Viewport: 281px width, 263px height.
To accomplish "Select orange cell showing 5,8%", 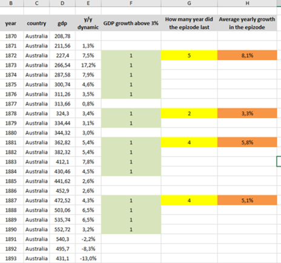I will [247, 143].
